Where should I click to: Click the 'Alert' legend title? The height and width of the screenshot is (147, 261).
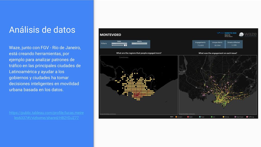[x=172, y=117]
